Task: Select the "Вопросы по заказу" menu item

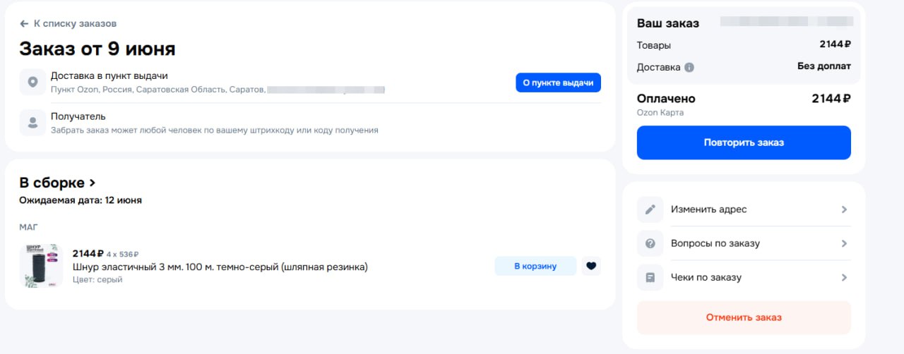Action: pos(715,243)
